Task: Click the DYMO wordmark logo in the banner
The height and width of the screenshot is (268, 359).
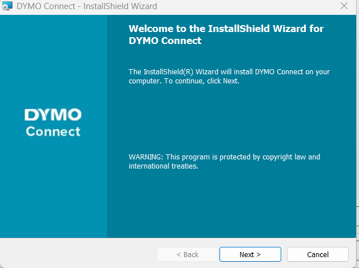Action: 53,115
